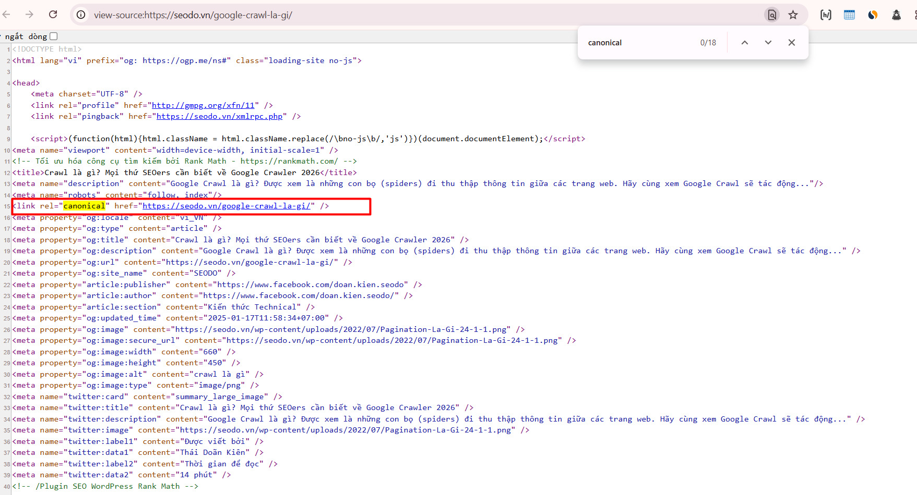
Task: Bookmark this page with the star icon
Action: (x=793, y=15)
